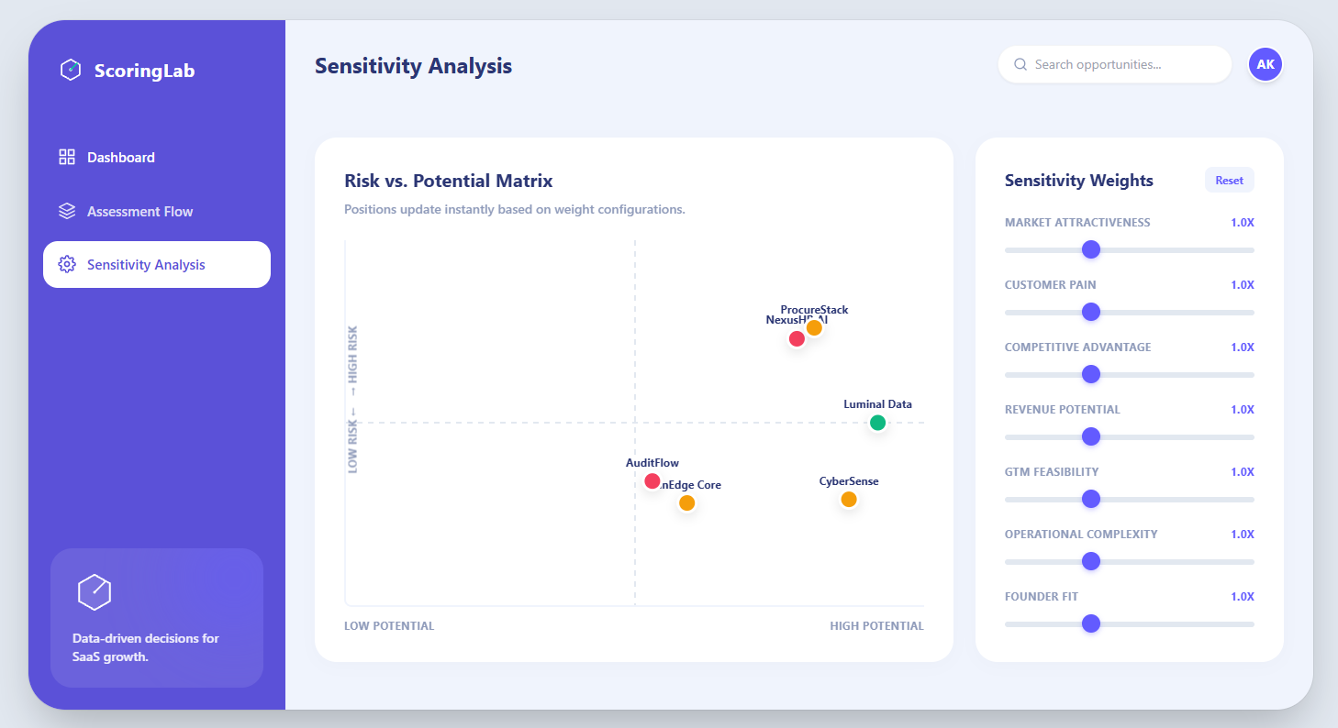Click the Founder Fit slider handle
This screenshot has width=1338, height=728.
click(x=1090, y=623)
